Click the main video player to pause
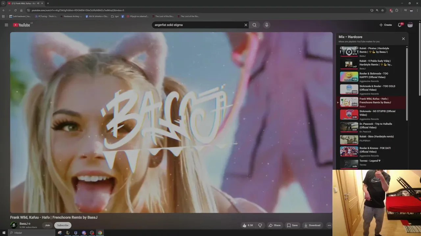The height and width of the screenshot is (236, 421). (171, 123)
